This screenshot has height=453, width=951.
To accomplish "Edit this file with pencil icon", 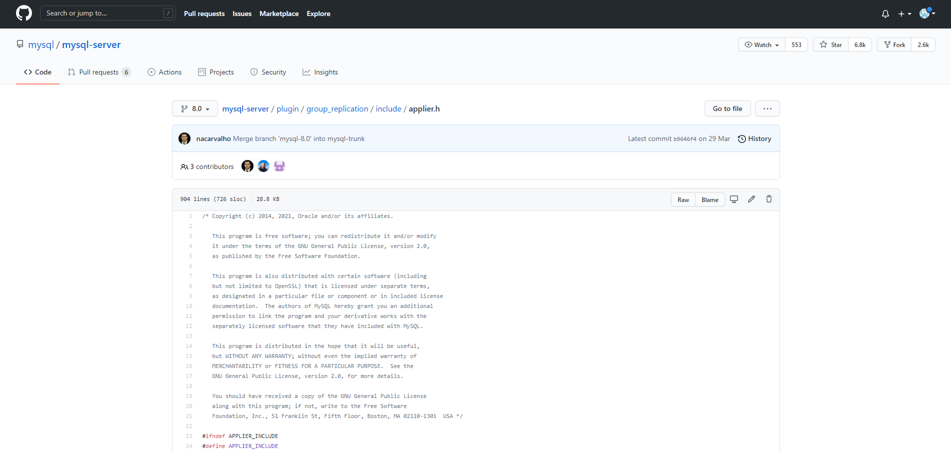I will click(x=751, y=199).
